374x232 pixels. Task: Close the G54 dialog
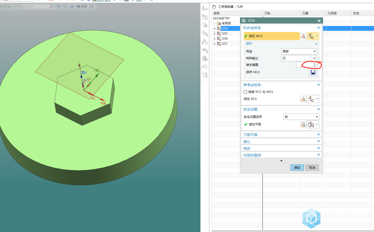coord(319,21)
